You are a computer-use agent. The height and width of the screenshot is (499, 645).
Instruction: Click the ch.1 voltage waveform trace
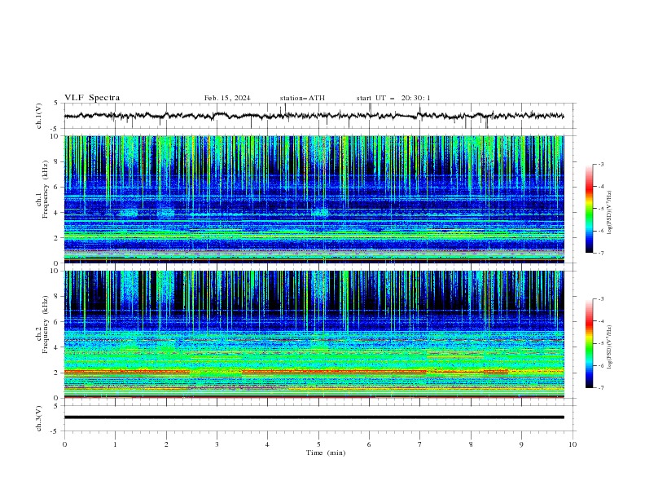[314, 116]
